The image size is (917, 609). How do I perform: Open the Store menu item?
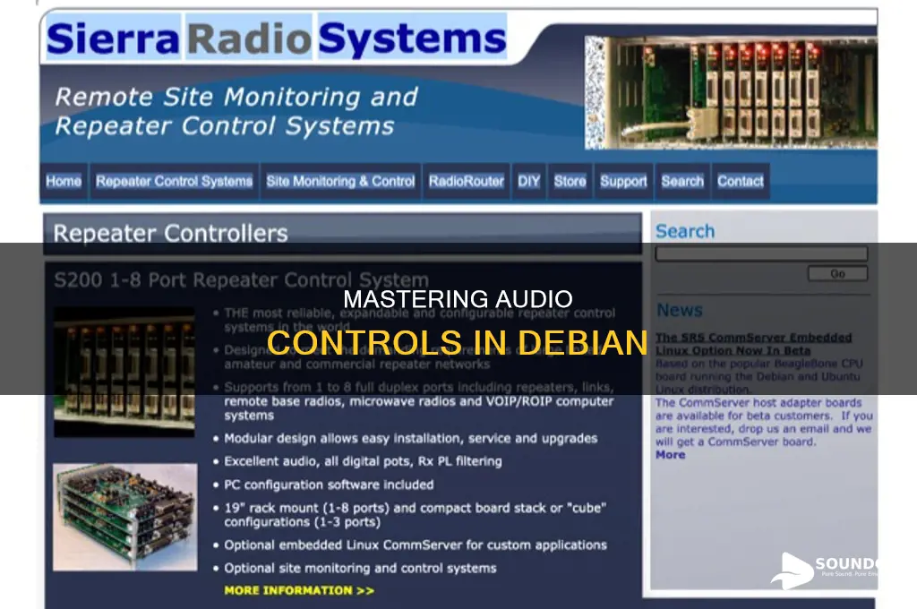[570, 181]
